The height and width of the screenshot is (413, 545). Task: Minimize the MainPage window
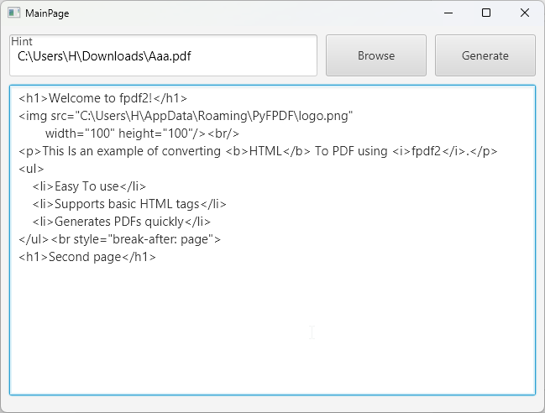click(x=448, y=13)
